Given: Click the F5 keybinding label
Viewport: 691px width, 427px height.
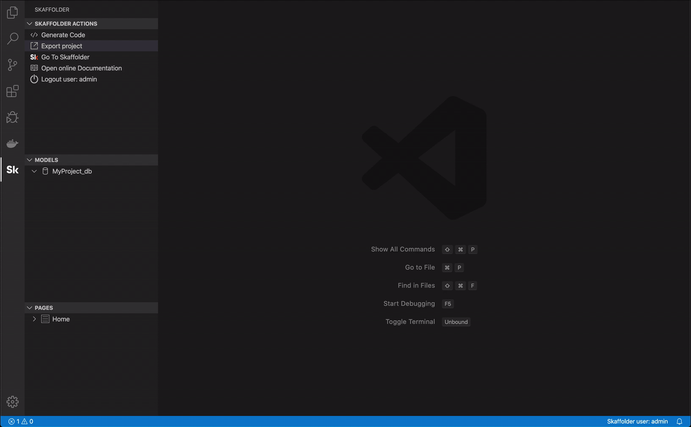Looking at the screenshot, I should pyautogui.click(x=448, y=304).
